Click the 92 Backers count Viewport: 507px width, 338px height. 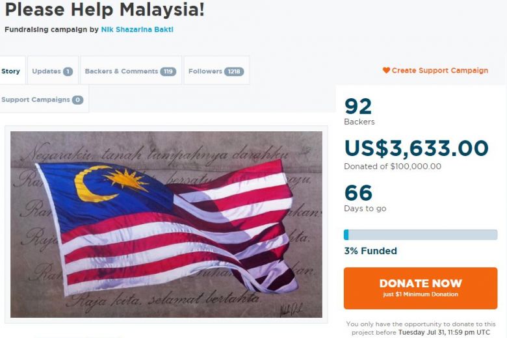359,112
